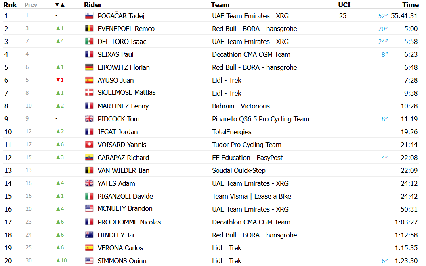Click the Australian flag beside Hindley
This screenshot has height=266, width=426.
[x=89, y=235]
